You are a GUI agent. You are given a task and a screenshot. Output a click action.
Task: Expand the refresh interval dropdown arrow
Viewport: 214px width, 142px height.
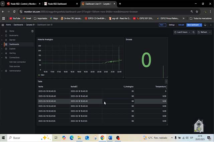[210, 32]
